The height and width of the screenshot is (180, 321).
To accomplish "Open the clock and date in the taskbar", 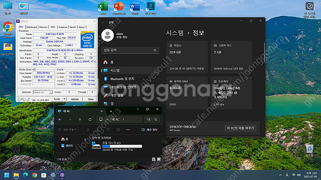I will click(310, 175).
